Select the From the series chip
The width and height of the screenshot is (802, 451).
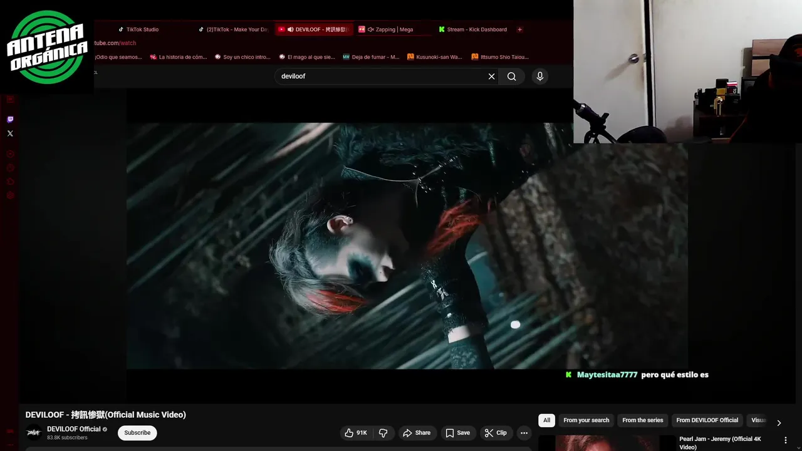[643, 420]
